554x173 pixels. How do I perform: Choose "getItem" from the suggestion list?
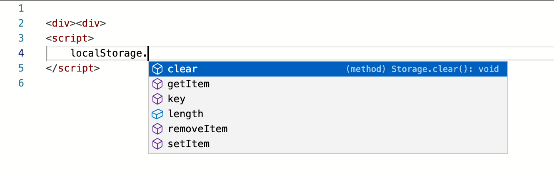188,84
